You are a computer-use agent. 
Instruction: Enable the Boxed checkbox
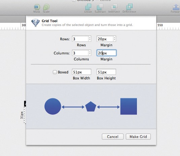click(x=55, y=72)
